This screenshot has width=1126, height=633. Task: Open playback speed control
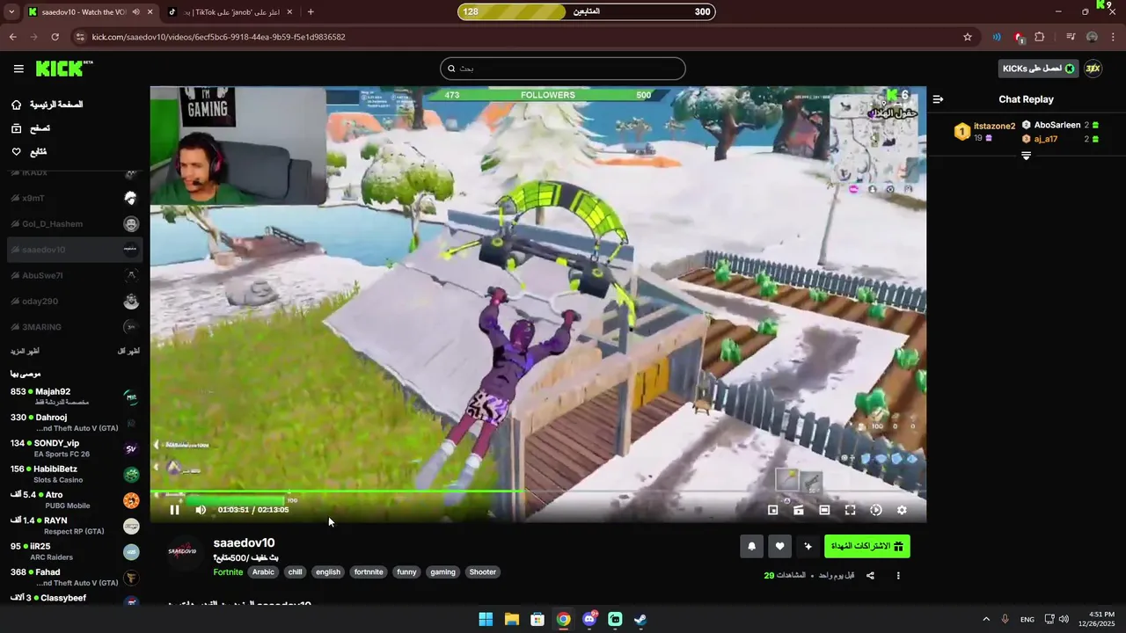[876, 510]
